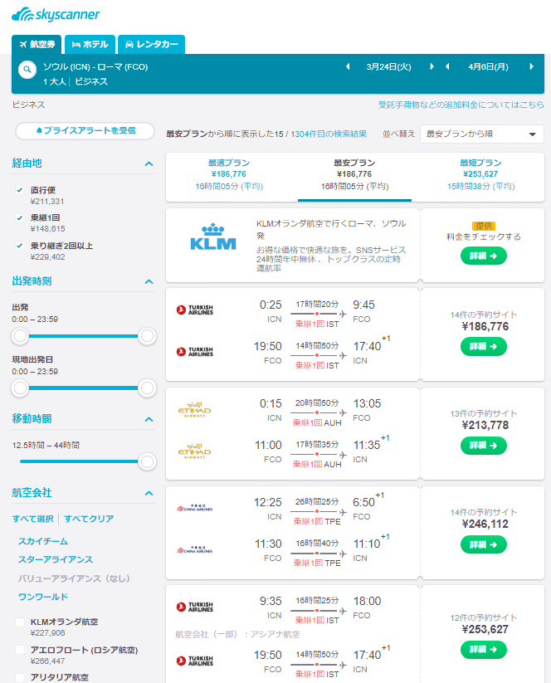Click 出発 slider left handle

(20, 336)
